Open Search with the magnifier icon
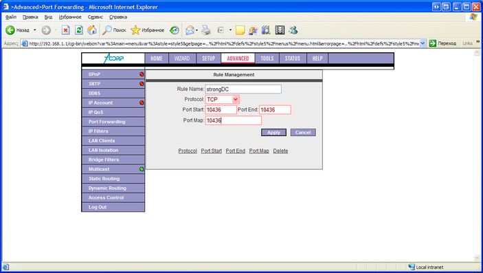483x273 pixels. pyautogui.click(x=107, y=30)
